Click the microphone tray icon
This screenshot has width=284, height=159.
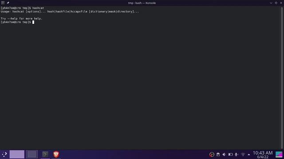tap(237, 155)
